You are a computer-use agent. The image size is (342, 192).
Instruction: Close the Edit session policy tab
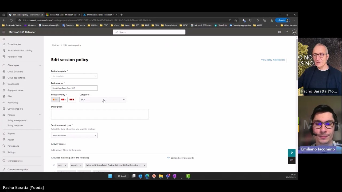click(42, 15)
